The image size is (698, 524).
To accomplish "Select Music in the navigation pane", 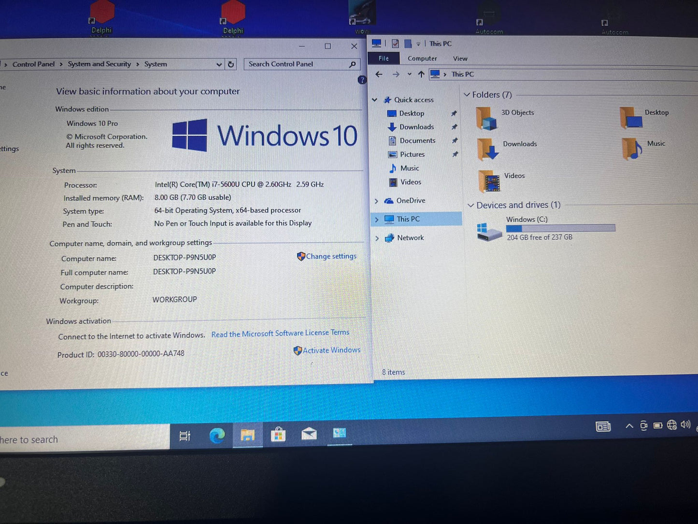I will pyautogui.click(x=410, y=168).
